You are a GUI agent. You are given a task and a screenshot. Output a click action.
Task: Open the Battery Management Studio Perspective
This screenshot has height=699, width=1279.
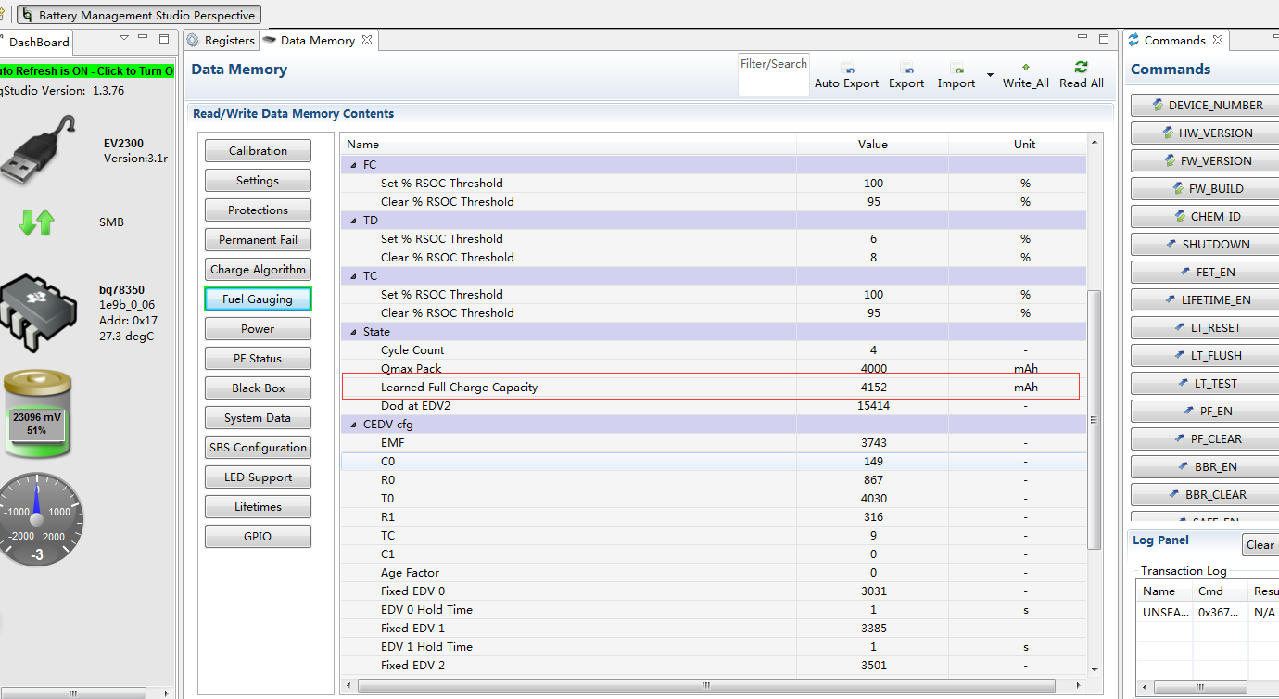(139, 15)
